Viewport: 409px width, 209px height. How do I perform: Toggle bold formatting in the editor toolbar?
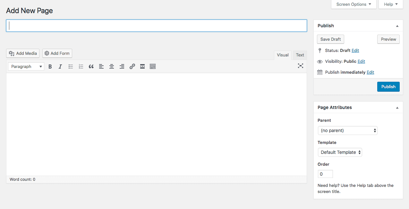[x=50, y=66]
